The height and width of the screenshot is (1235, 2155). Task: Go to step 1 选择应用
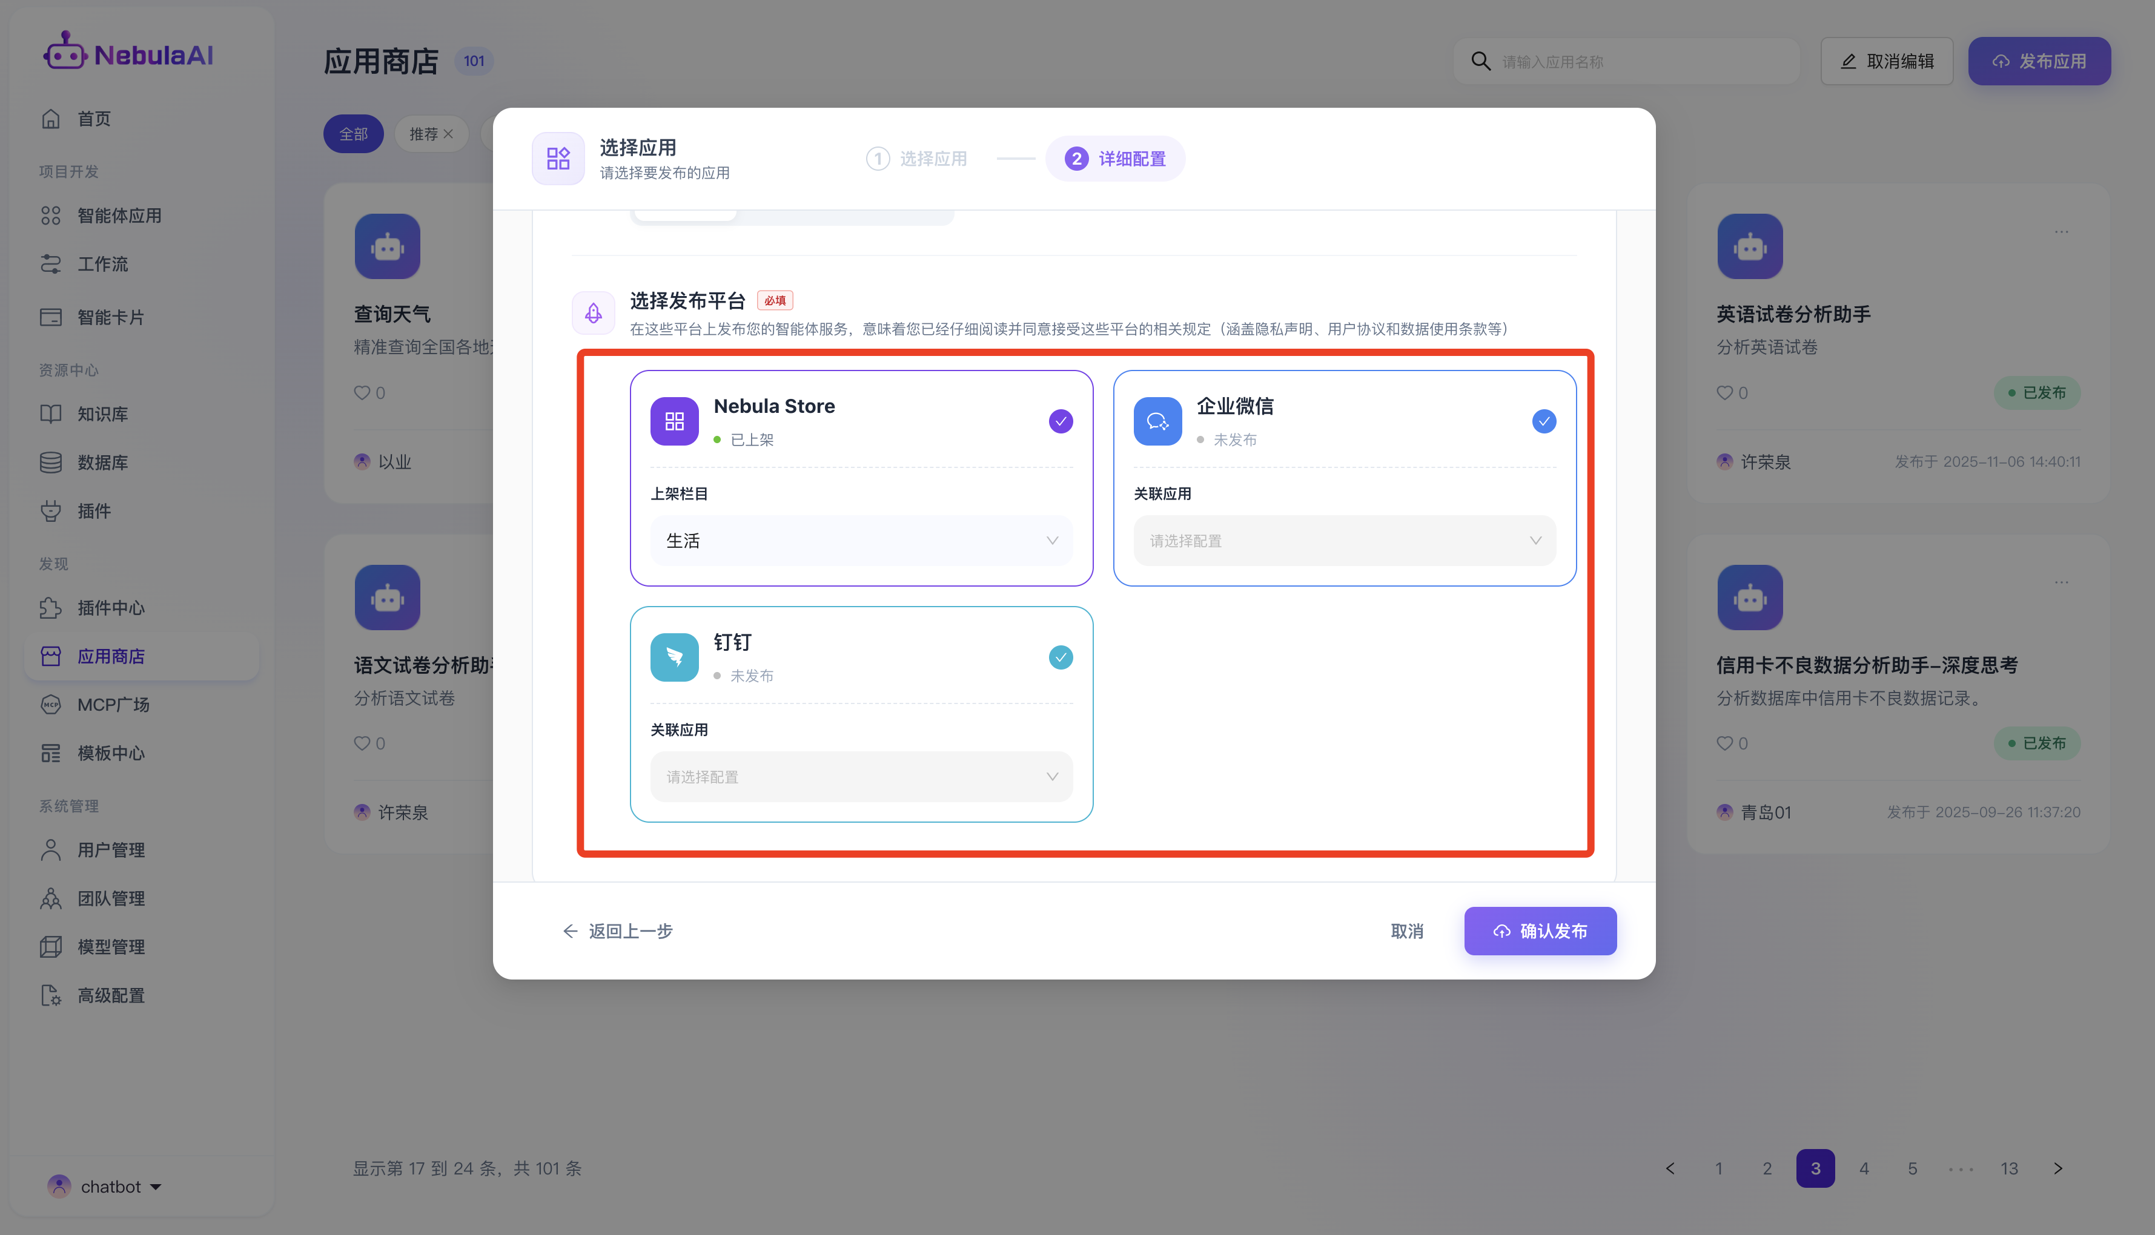pos(917,159)
